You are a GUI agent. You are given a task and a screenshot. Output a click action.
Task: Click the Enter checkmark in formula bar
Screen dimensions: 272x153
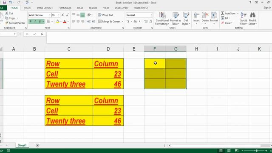[34, 34]
